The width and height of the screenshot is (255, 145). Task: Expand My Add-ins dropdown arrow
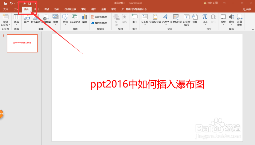point(109,23)
